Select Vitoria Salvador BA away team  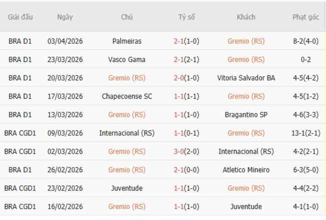246,78
